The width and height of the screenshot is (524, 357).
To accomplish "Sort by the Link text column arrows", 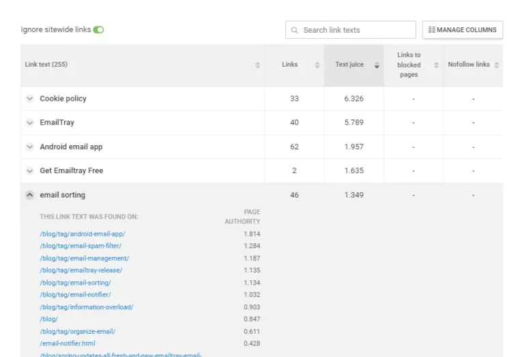I will point(257,65).
